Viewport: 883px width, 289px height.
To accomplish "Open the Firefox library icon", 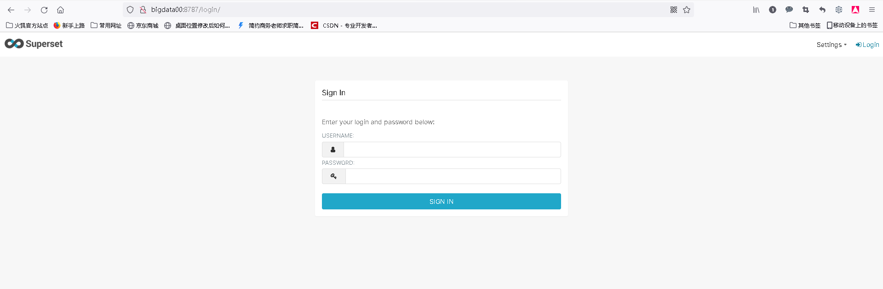I will point(756,10).
